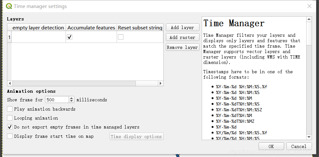Increase frame duration with up stepper arrow

tap(71, 98)
